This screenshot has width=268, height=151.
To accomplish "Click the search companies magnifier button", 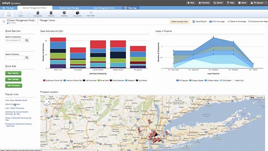I will tap(27, 40).
